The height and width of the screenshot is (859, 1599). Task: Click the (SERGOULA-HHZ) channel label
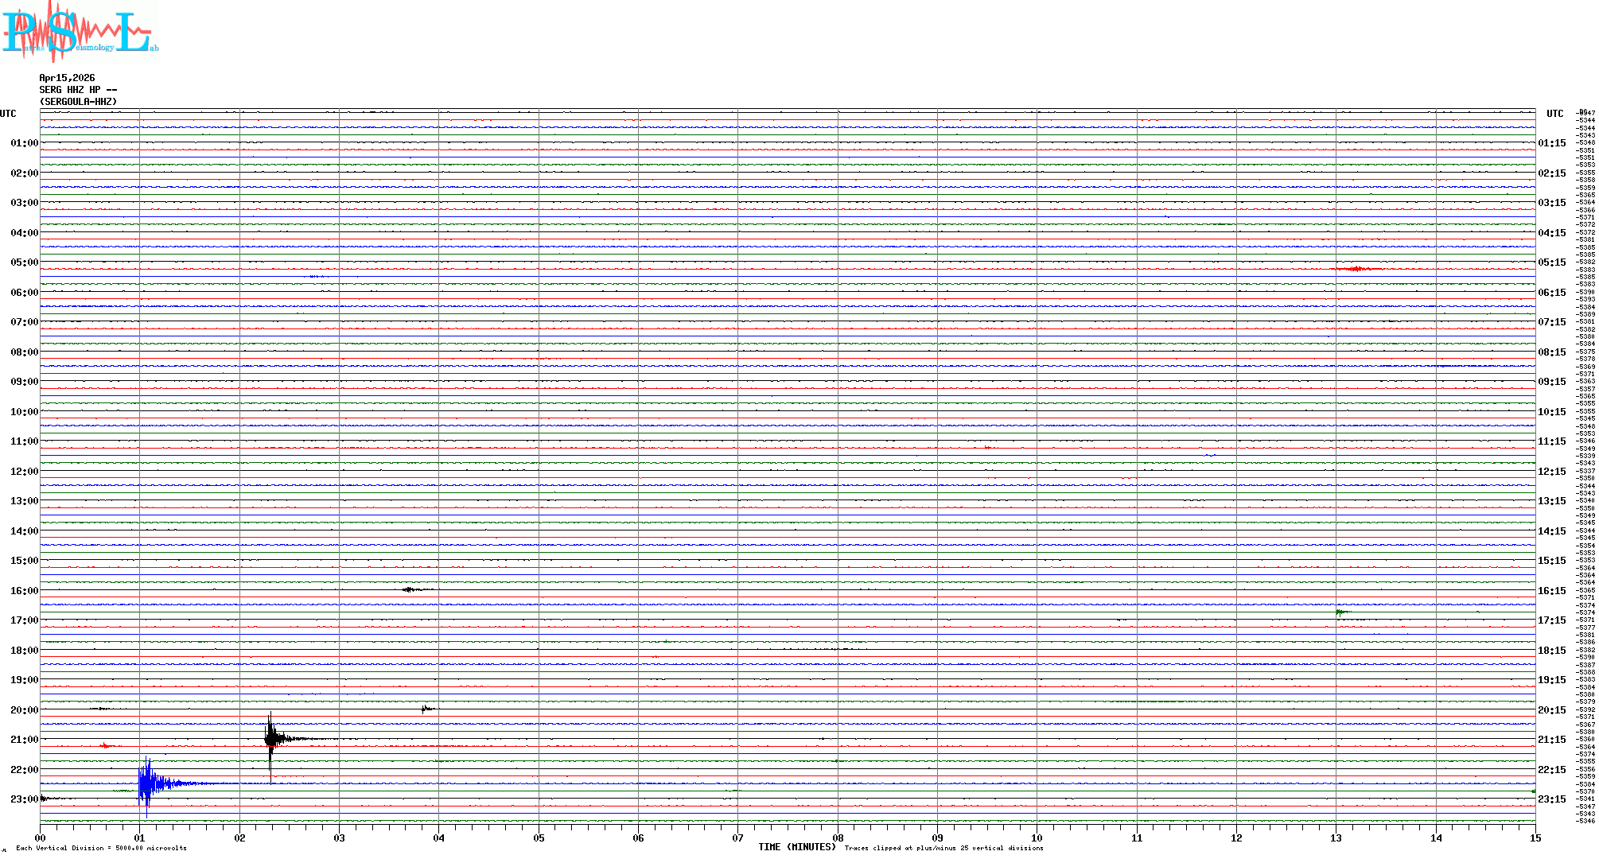(78, 102)
